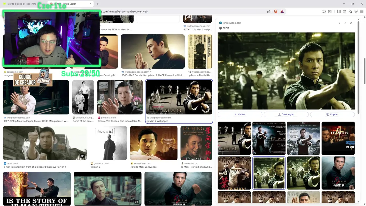Open the guioteca.com 'ip man 6' image
The height and width of the screenshot is (206, 366).
click(109, 143)
